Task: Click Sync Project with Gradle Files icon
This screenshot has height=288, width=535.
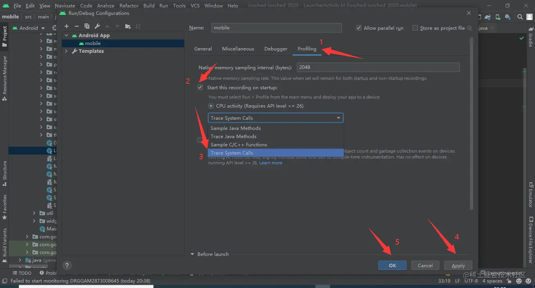Action: 488,17
